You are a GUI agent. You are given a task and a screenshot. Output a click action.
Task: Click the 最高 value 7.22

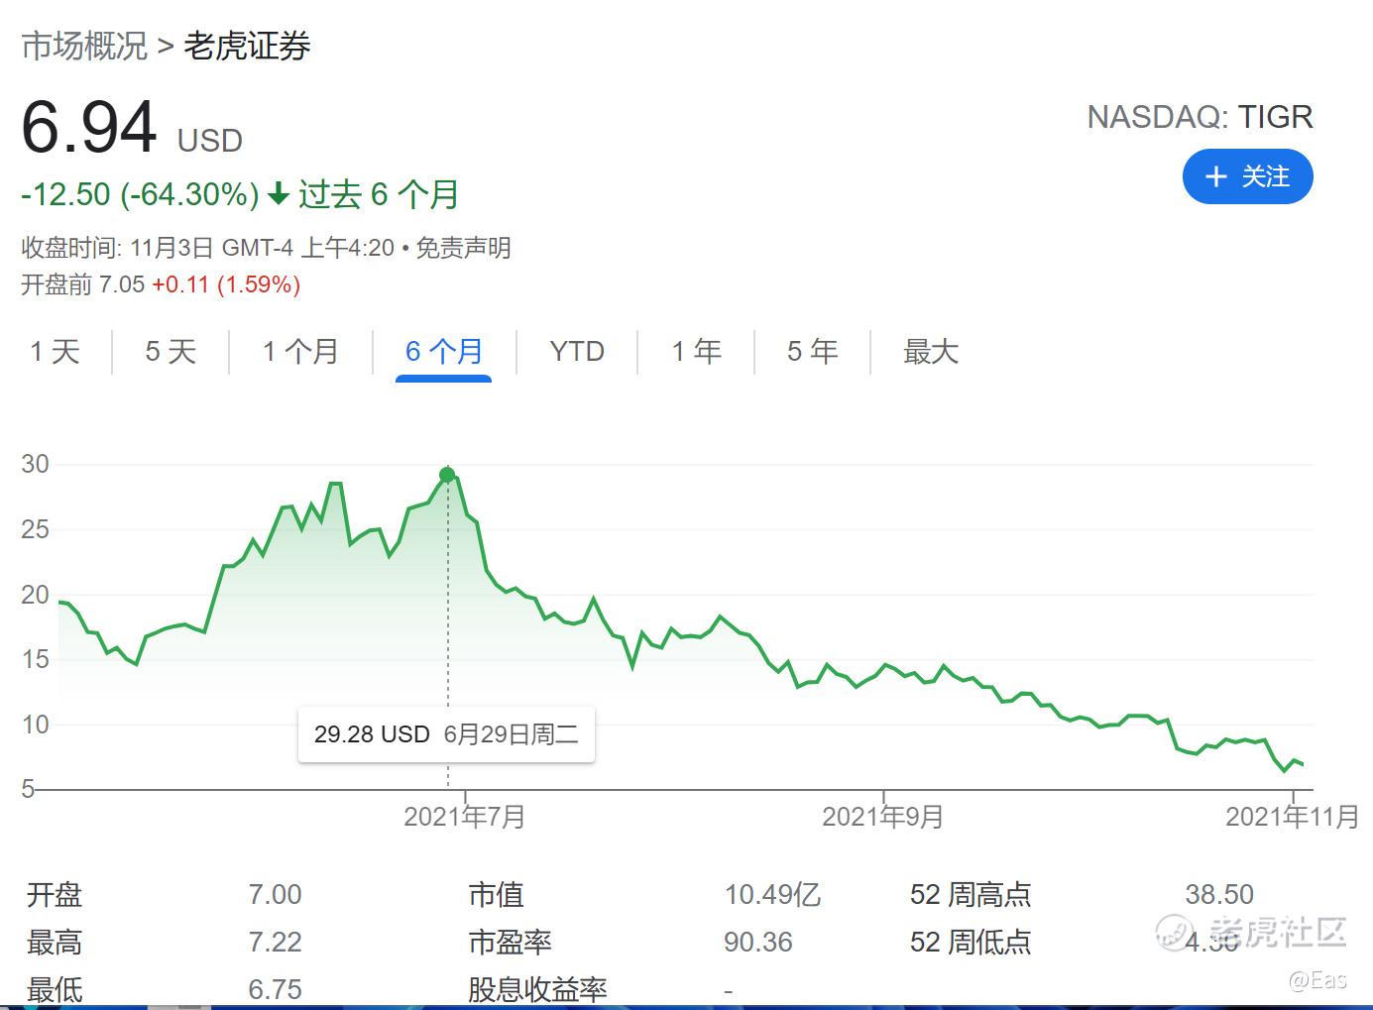point(275,942)
